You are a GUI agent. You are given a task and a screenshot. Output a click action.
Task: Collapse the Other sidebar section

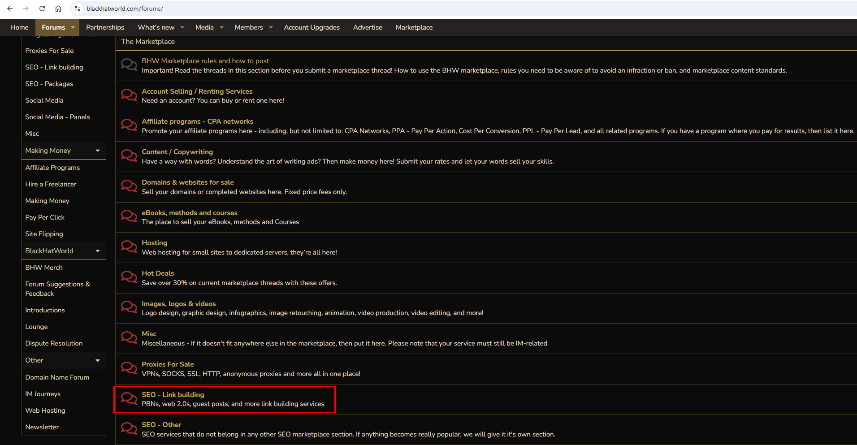[x=98, y=360]
